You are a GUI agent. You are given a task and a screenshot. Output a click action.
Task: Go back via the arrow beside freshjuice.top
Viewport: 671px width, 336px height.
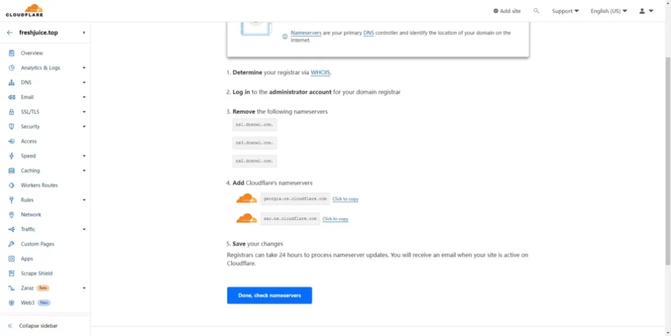tap(10, 33)
